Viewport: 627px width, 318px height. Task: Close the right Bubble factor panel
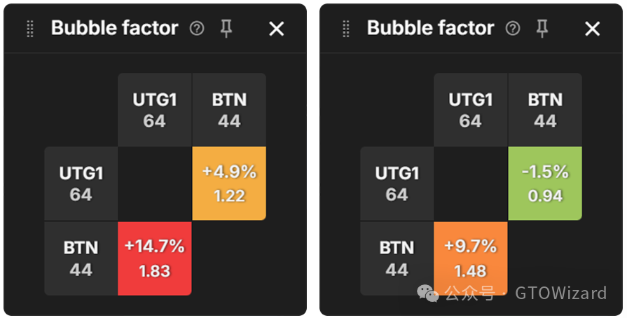[593, 29]
